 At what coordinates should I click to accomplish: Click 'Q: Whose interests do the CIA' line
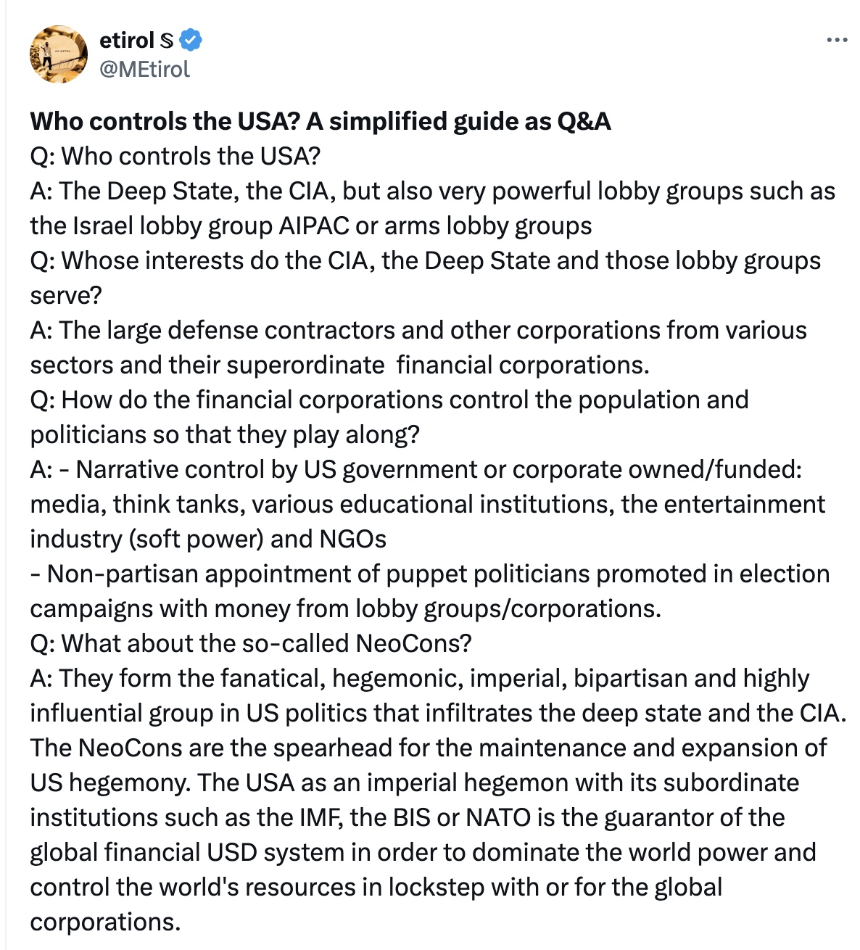[x=425, y=260]
